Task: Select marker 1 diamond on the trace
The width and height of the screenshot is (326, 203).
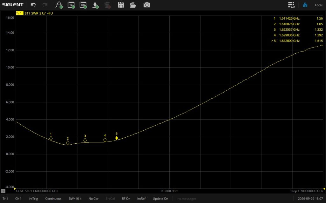Action: point(51,138)
